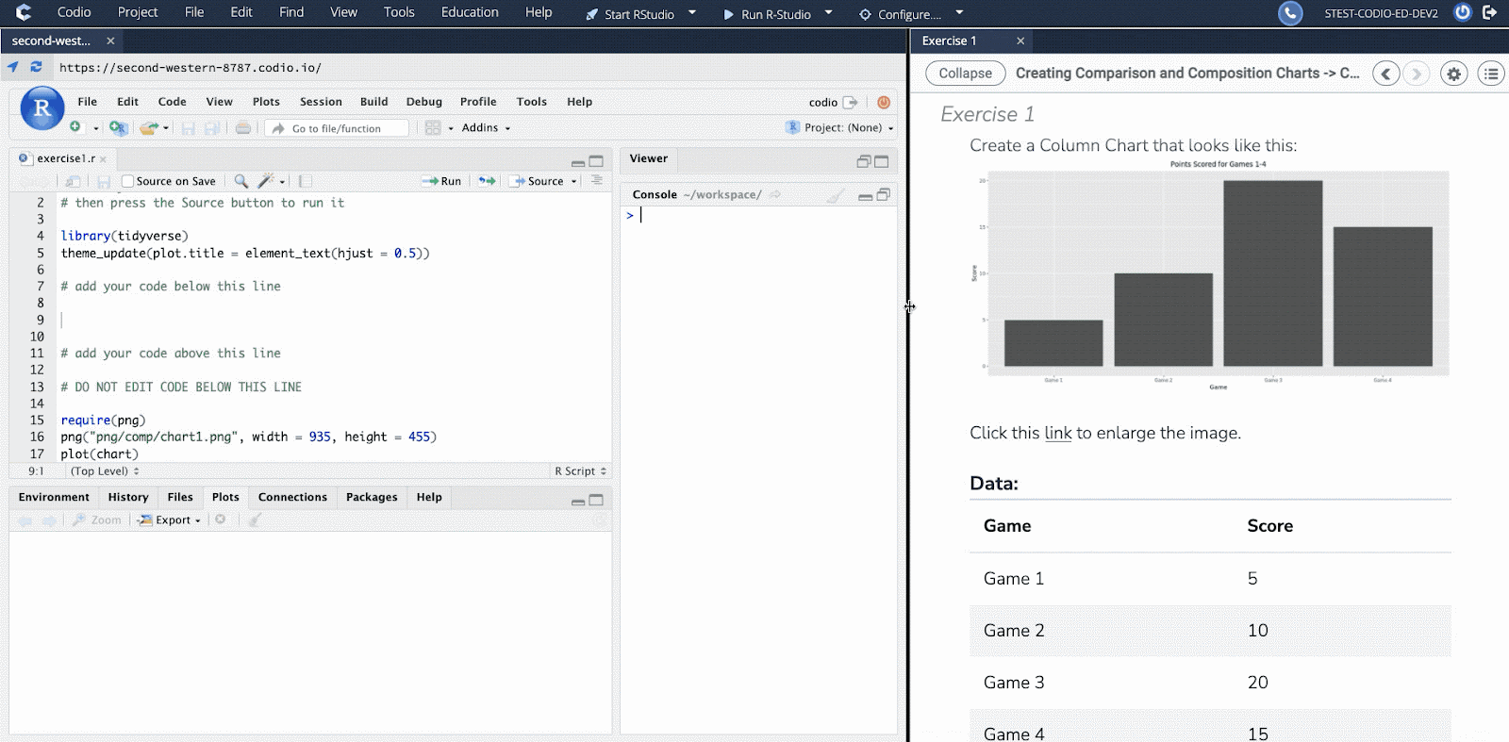The height and width of the screenshot is (742, 1509).
Task: Close the exercise1.r editor tab
Action: click(104, 159)
